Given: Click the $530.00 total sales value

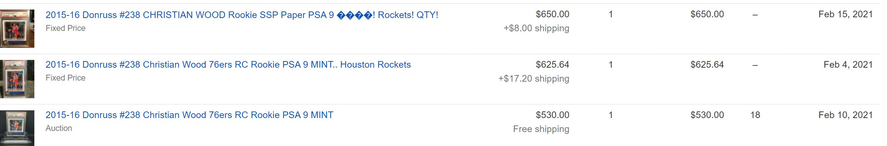Looking at the screenshot, I should click(x=707, y=115).
